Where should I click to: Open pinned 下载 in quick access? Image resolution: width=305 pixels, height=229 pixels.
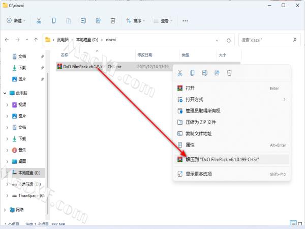point(22,68)
